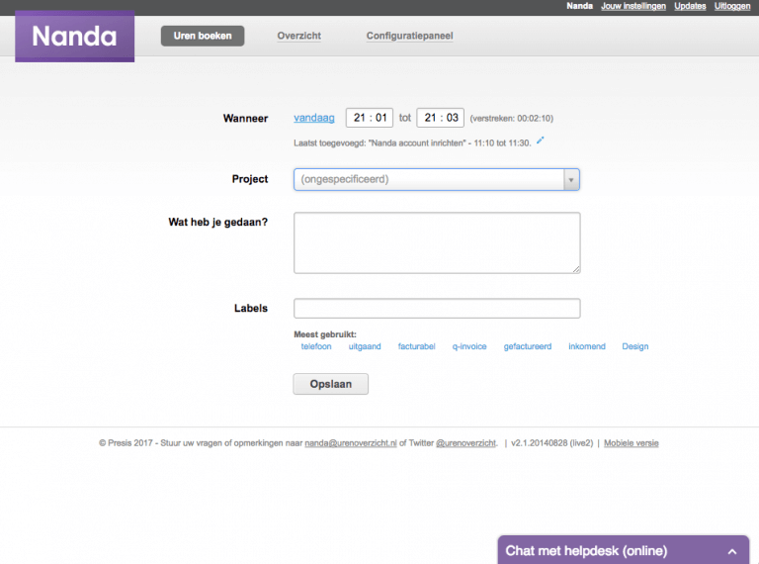Image resolution: width=759 pixels, height=564 pixels.
Task: Add the gefactureerd label
Action: 527,346
